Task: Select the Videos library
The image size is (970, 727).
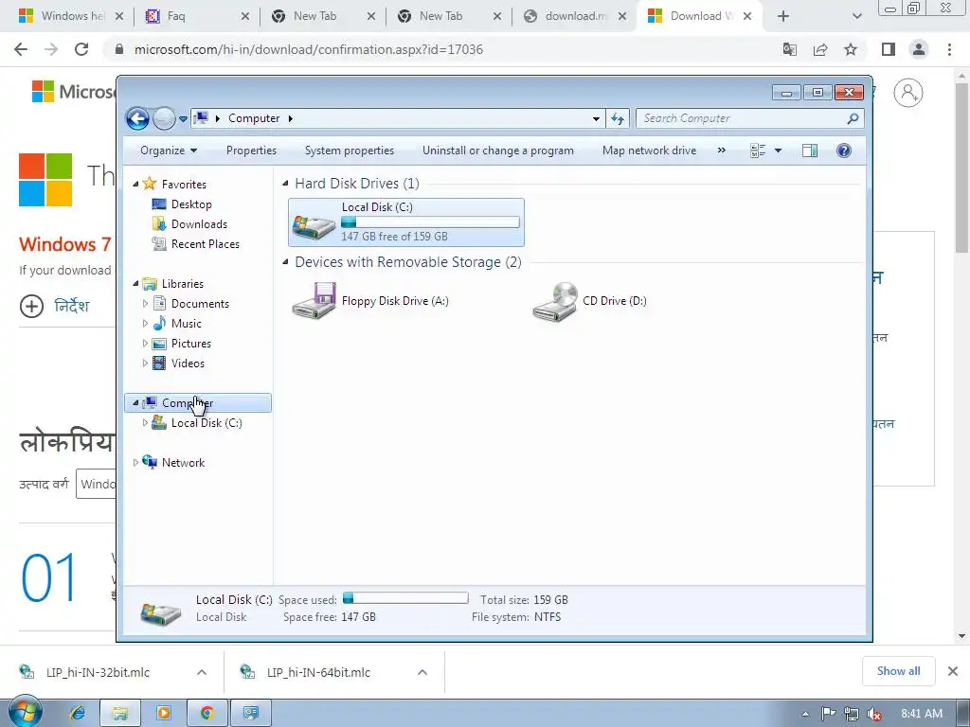Action: click(188, 363)
